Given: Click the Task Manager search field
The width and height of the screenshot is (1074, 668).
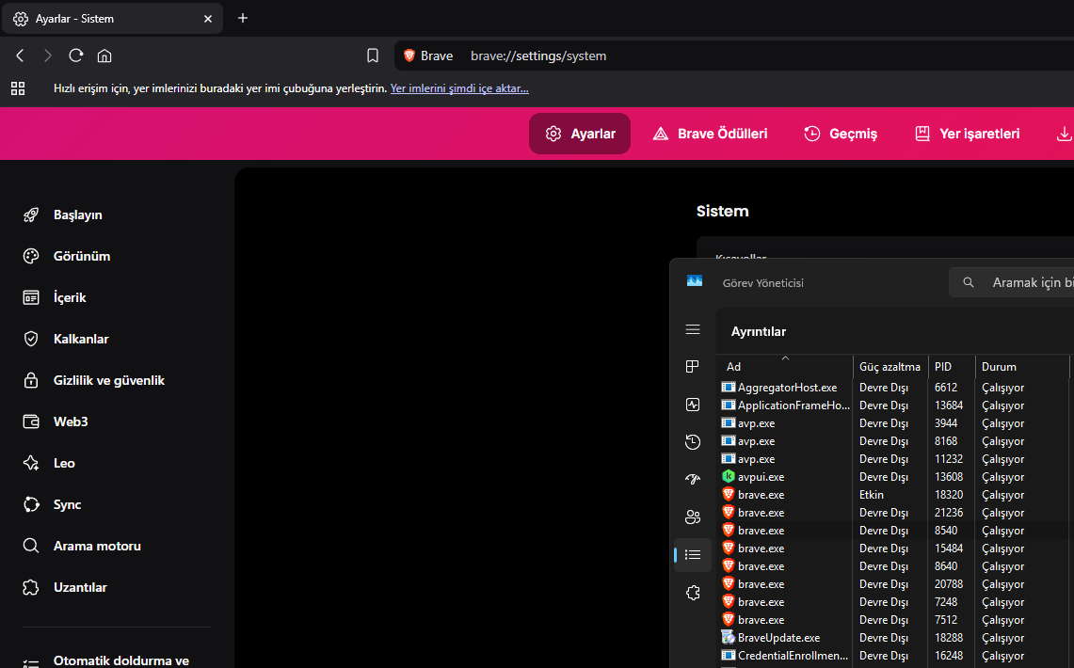Looking at the screenshot, I should [1012, 282].
